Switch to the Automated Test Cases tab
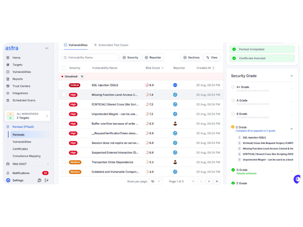 pos(111,45)
